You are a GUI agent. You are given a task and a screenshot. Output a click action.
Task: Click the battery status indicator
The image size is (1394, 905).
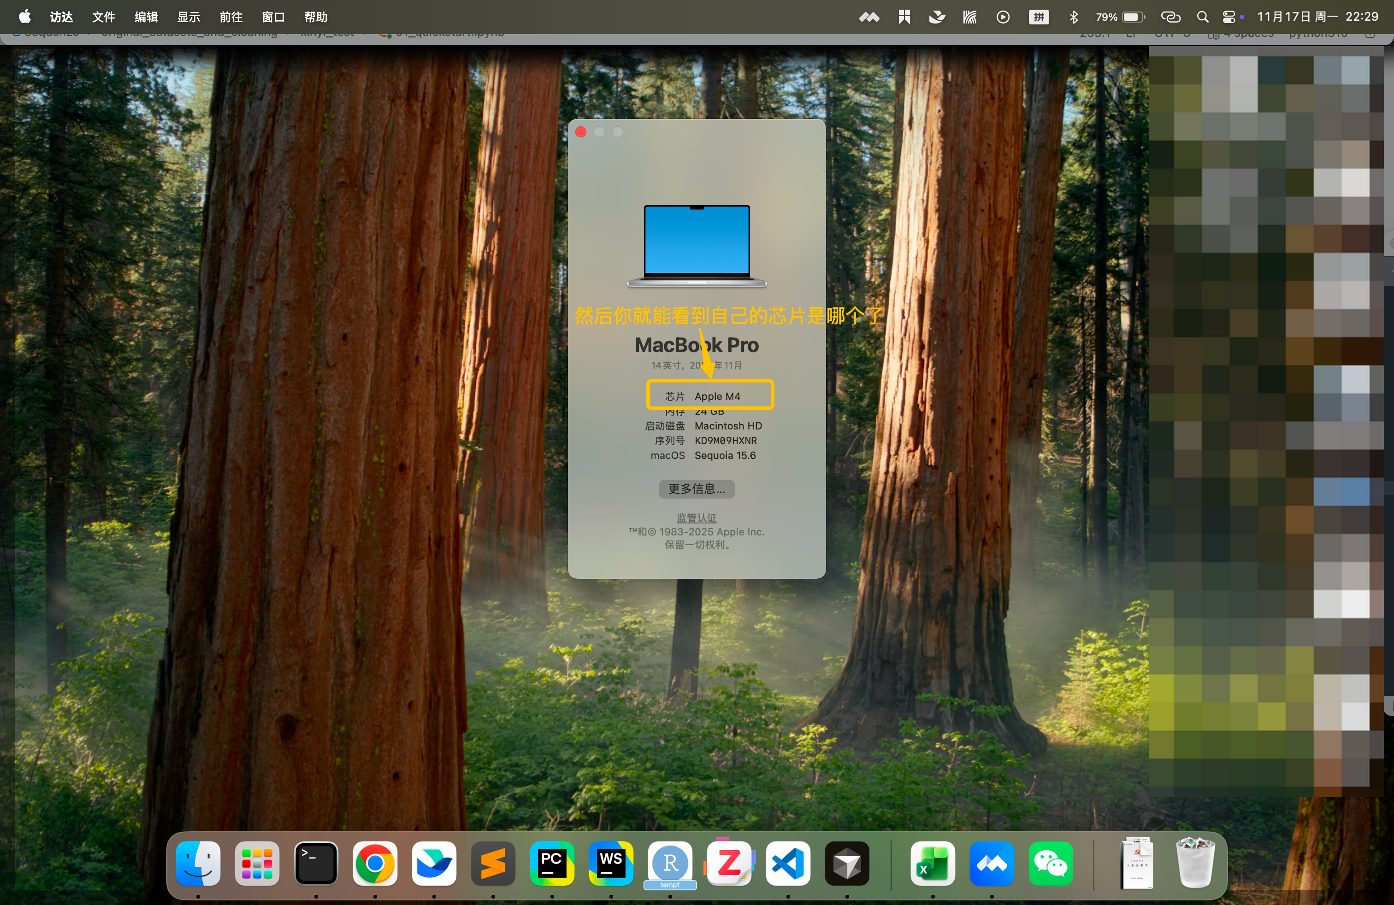[x=1133, y=17]
